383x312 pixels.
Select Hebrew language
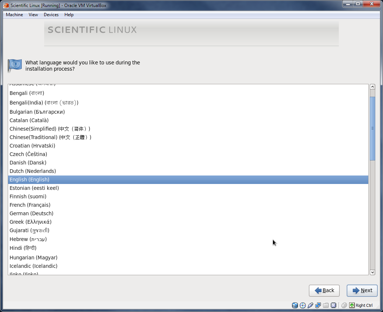pos(188,239)
